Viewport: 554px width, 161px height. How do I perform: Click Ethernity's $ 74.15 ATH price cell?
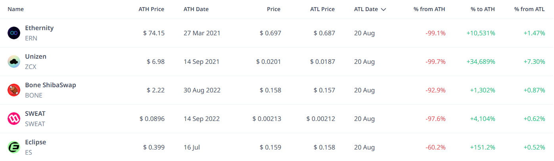point(154,33)
